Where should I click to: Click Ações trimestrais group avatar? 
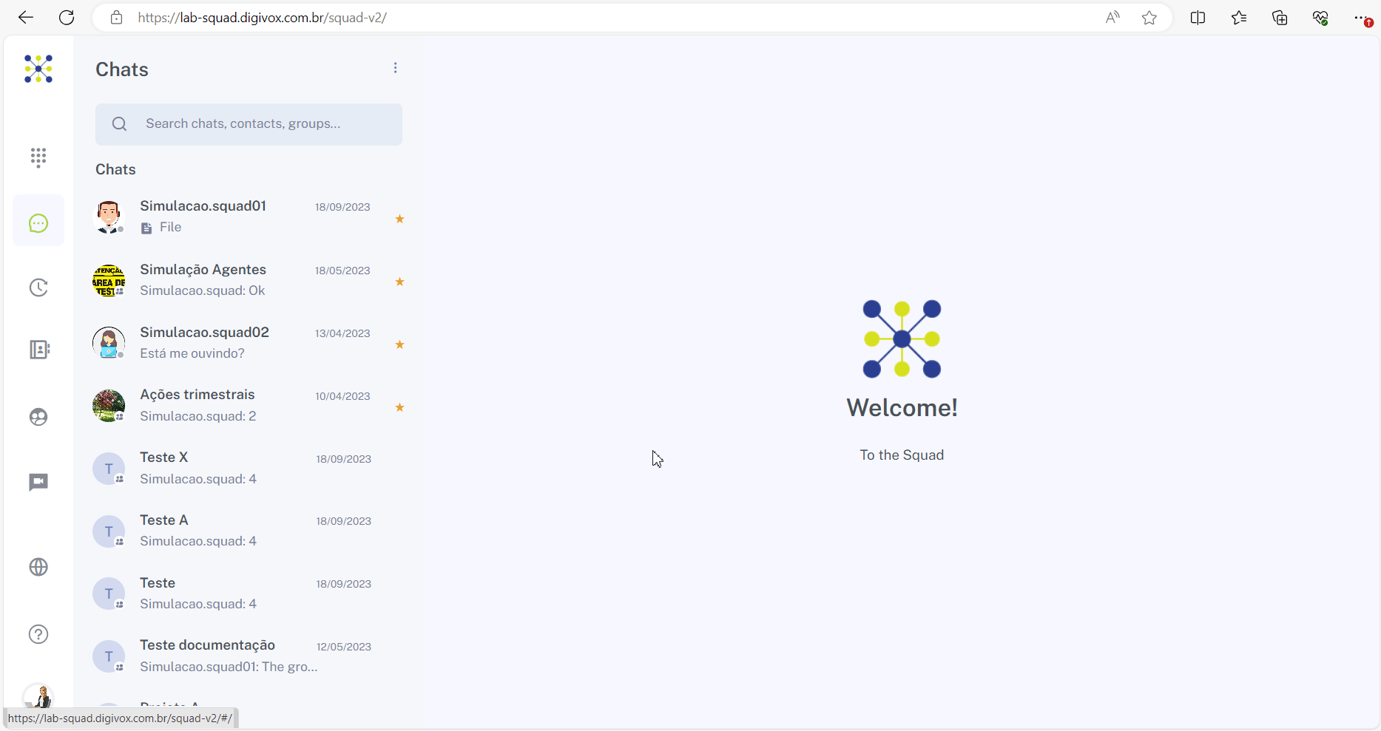(109, 406)
